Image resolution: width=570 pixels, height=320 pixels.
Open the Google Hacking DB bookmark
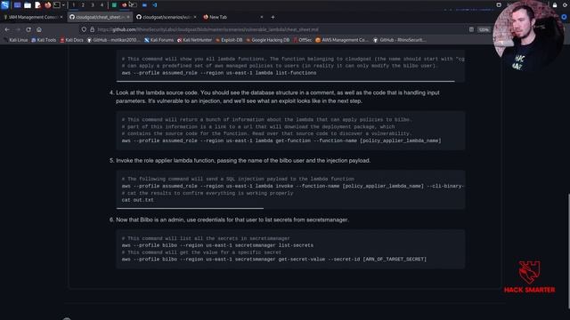267,40
